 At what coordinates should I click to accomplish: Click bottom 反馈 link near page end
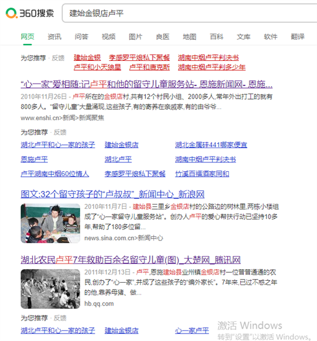60,318
